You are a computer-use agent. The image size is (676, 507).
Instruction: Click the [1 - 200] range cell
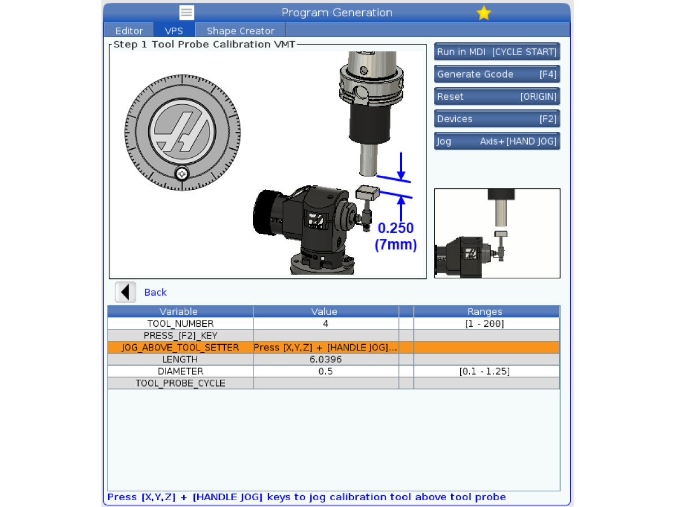point(486,324)
